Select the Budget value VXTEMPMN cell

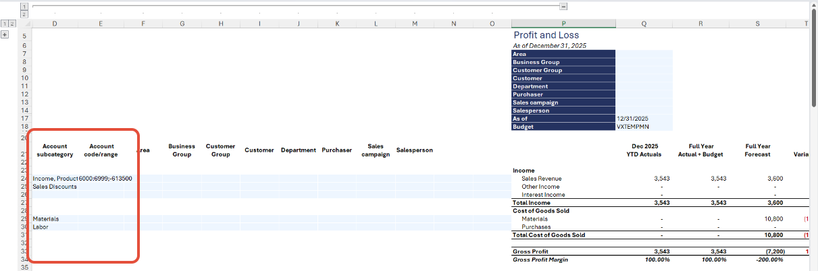pyautogui.click(x=644, y=127)
